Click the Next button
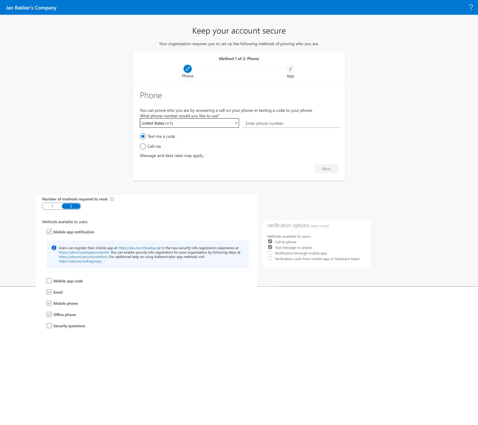This screenshot has height=425, width=478. click(x=326, y=169)
